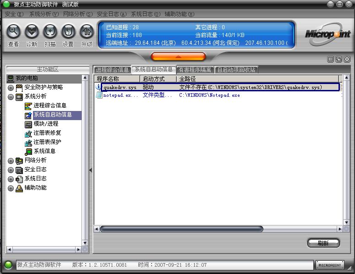
Task: Open the 辅助功能(H) menu
Action: point(180,14)
